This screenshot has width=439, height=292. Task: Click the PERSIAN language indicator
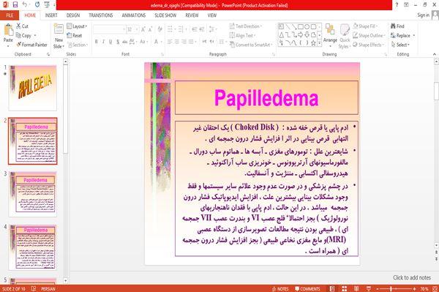(x=48, y=288)
